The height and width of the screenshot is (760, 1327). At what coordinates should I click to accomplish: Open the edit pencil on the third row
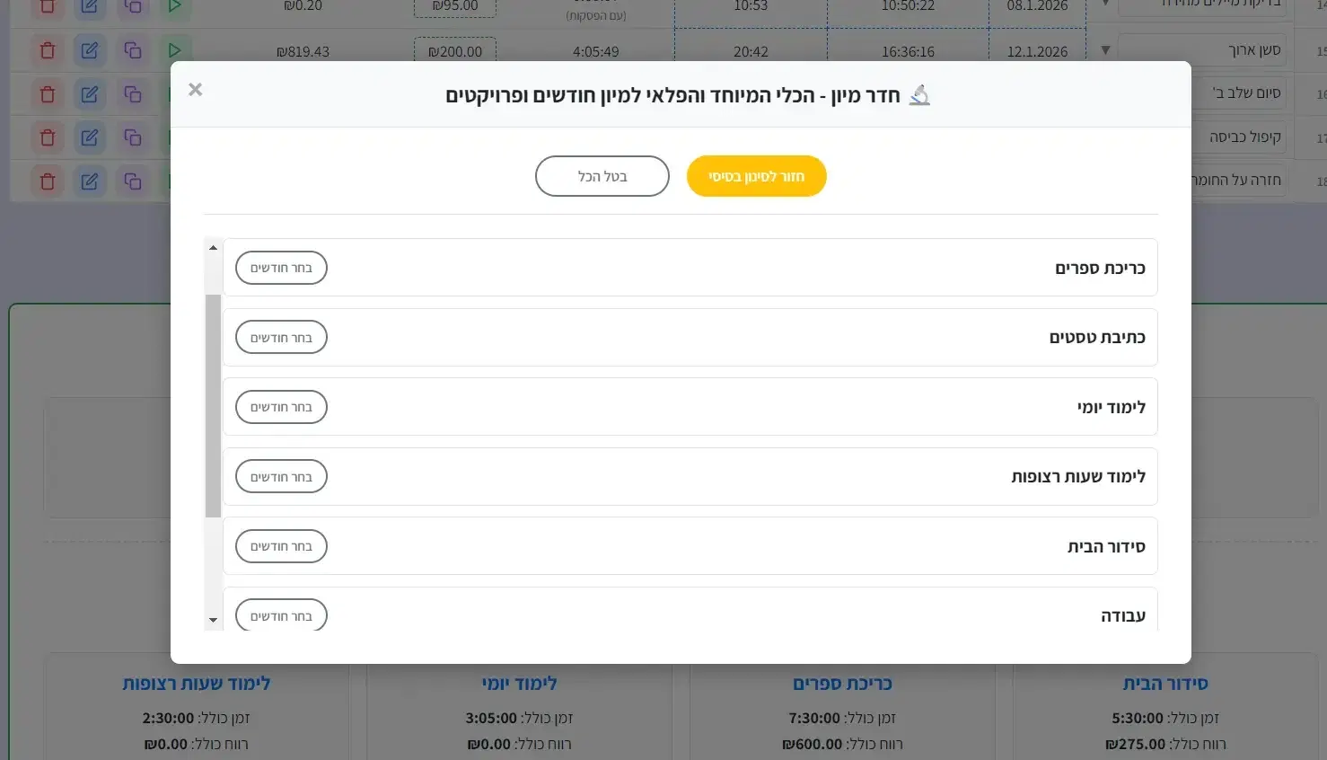[x=90, y=93]
